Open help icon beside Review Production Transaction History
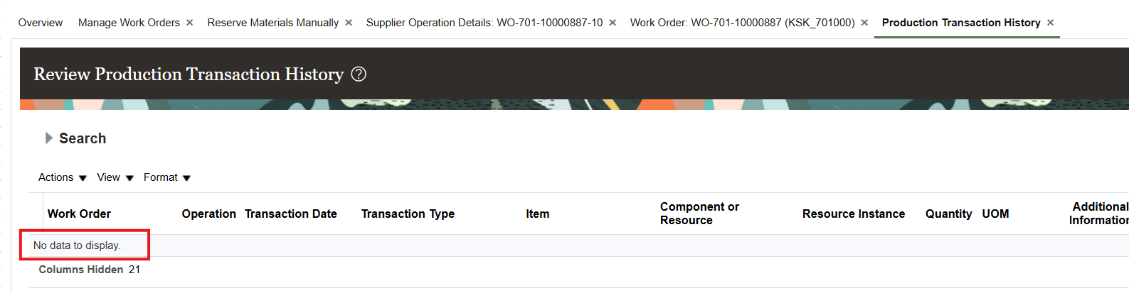This screenshot has width=1129, height=293. pos(359,74)
